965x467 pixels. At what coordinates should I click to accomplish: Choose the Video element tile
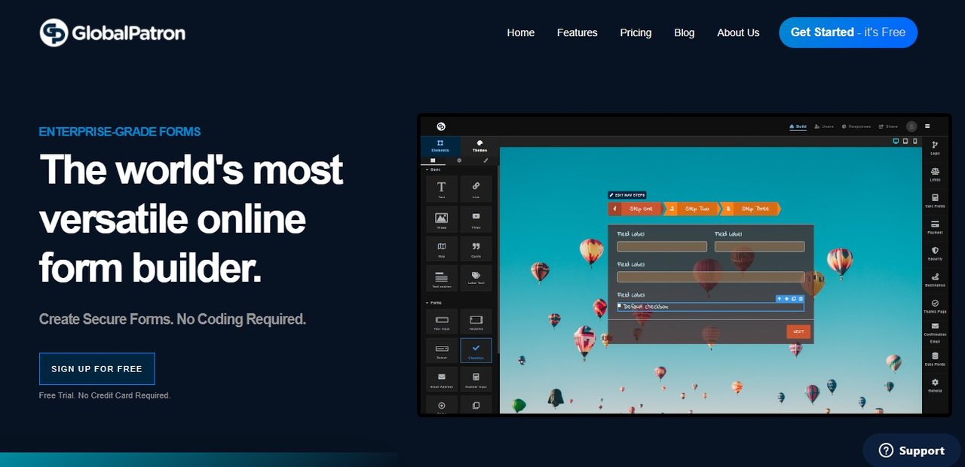[476, 219]
